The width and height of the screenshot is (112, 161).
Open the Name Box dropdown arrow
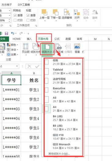(17, 66)
